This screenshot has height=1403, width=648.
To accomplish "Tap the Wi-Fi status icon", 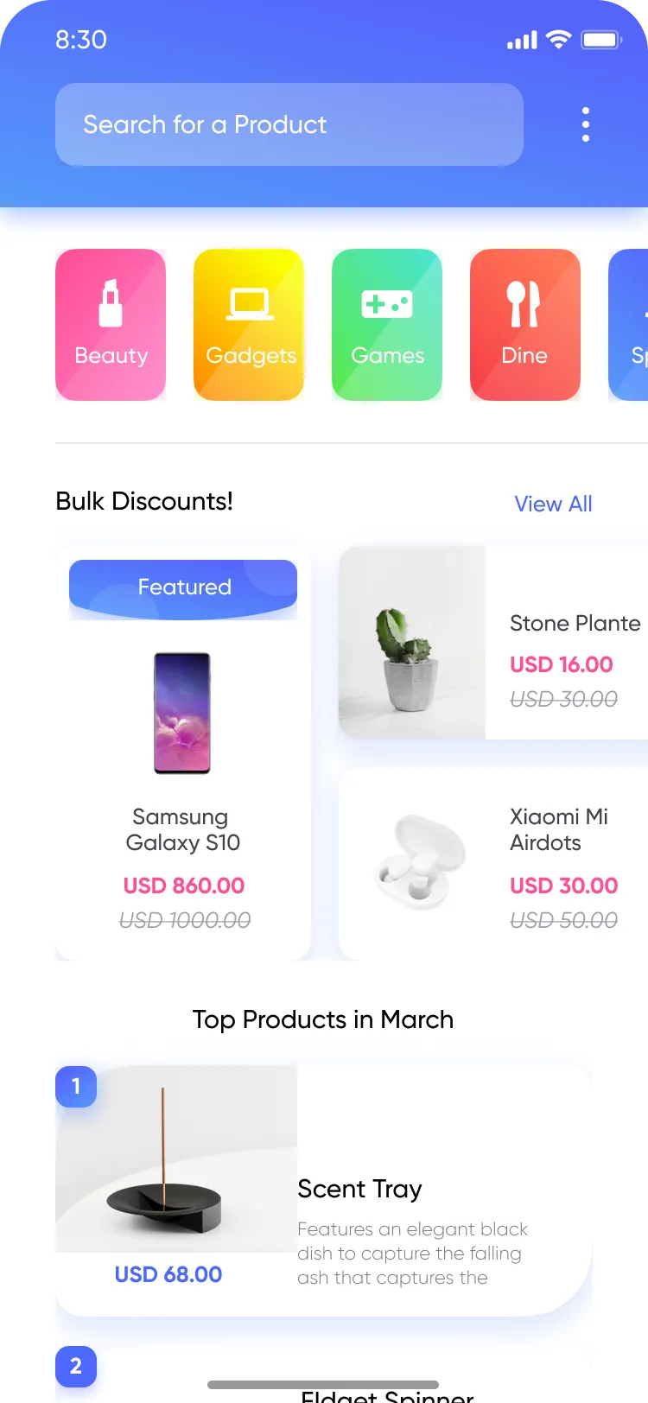I will coord(559,39).
